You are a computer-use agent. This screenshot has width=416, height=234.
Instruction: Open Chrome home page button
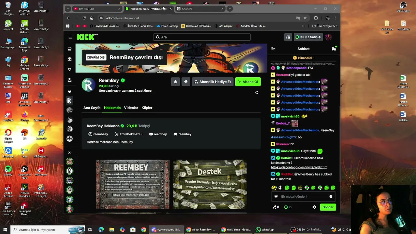(92, 18)
